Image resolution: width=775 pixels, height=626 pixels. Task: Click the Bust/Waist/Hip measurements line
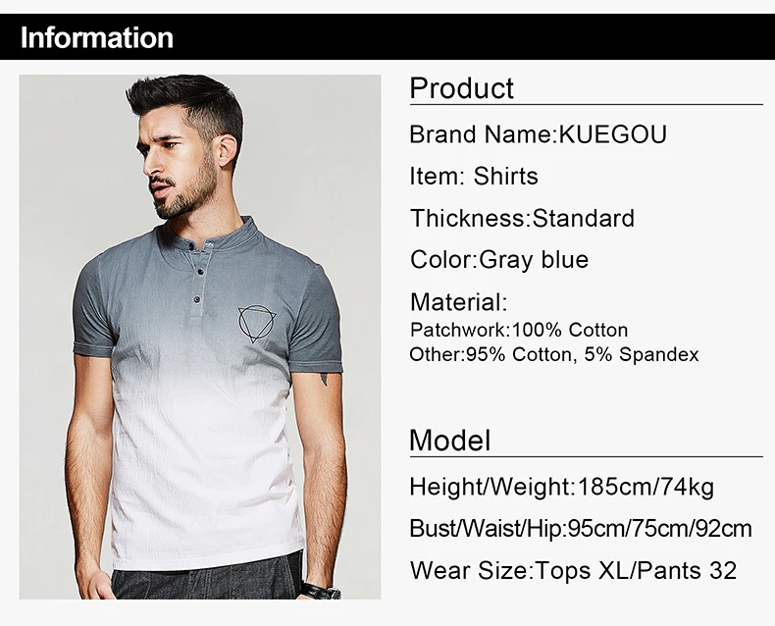pyautogui.click(x=581, y=529)
